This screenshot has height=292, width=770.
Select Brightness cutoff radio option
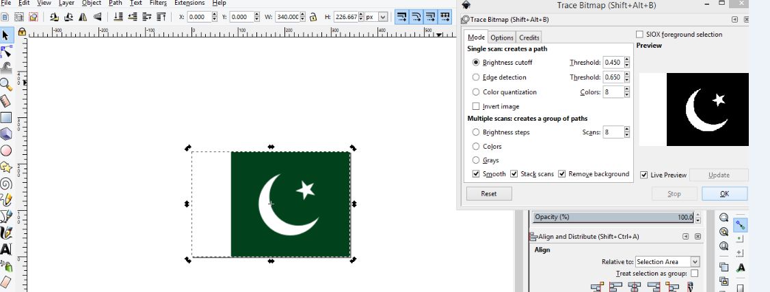pos(476,62)
